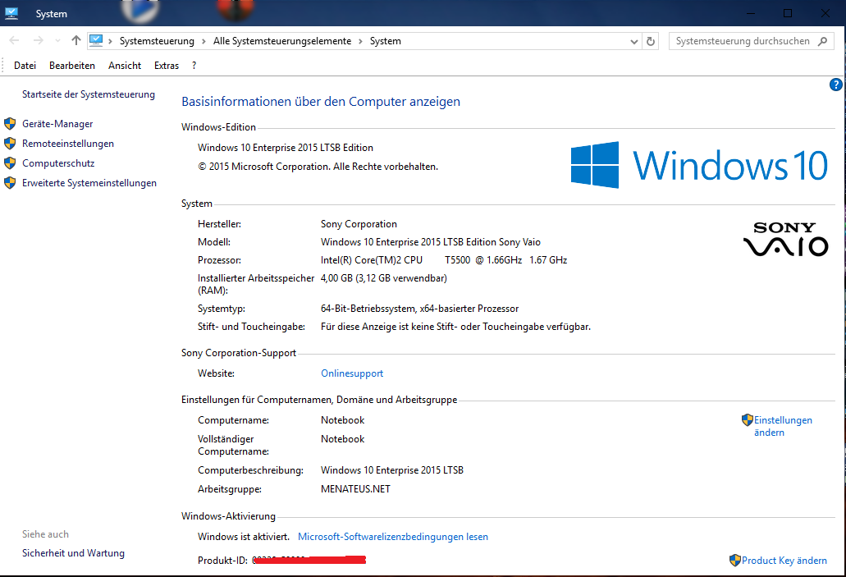Open the Onlinesupport website link
Viewport: 846px width, 577px height.
pos(352,373)
